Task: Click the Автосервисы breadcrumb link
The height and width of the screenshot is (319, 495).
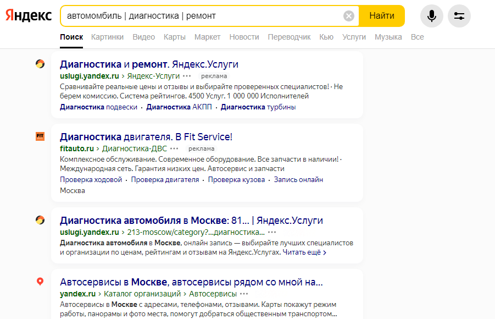Action: tap(213, 294)
